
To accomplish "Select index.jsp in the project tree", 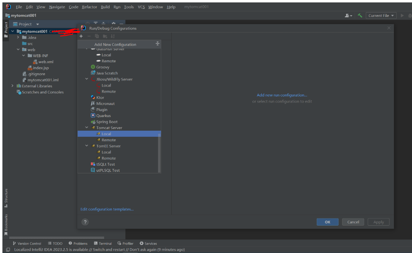I will coord(38,68).
